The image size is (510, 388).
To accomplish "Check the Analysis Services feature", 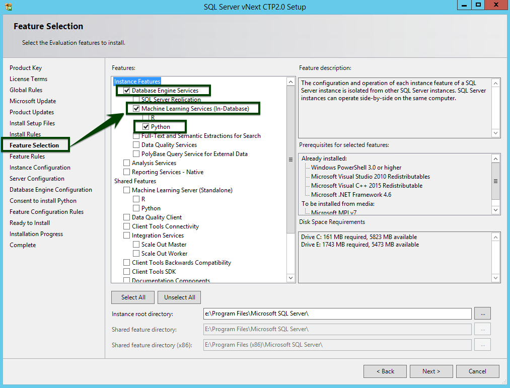I will (126, 163).
